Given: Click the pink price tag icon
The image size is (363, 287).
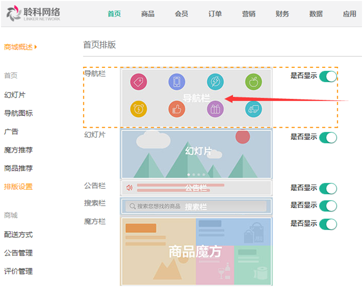Looking at the screenshot, I should [x=139, y=82].
